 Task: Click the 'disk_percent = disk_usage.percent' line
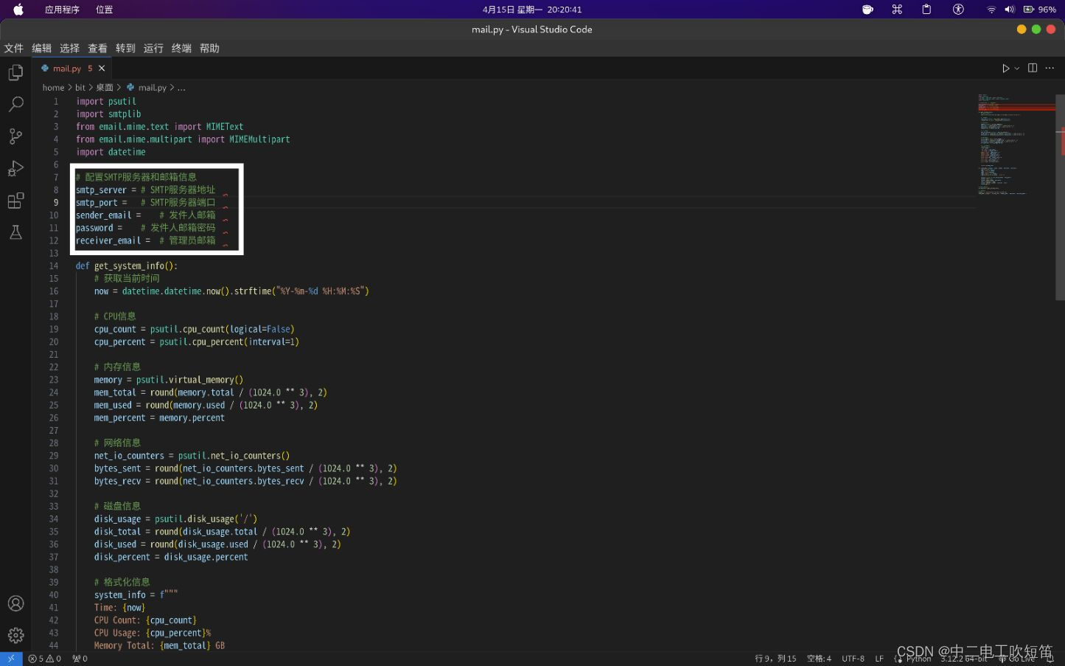[171, 557]
